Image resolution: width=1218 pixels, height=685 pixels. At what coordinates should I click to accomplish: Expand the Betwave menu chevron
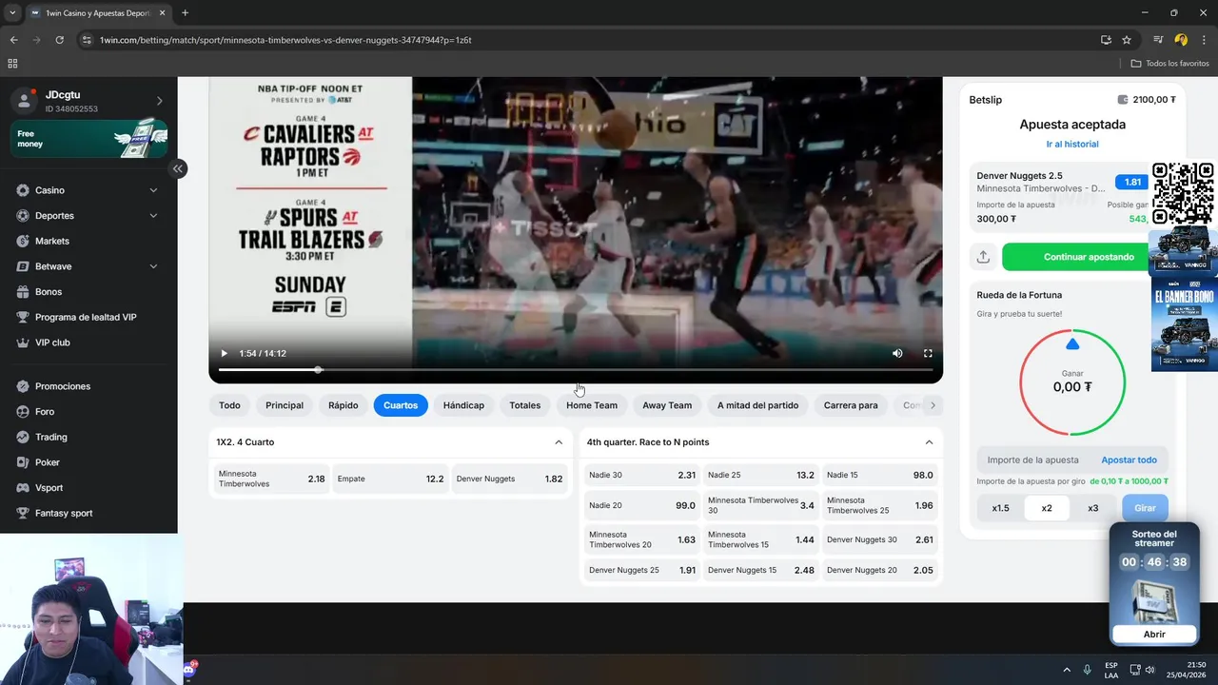click(153, 266)
